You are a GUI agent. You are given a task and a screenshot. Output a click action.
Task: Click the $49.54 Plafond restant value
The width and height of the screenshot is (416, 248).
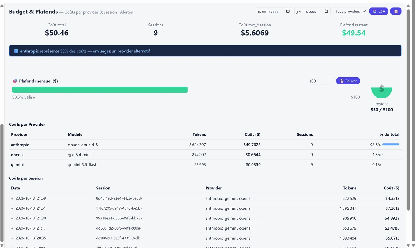coord(354,33)
